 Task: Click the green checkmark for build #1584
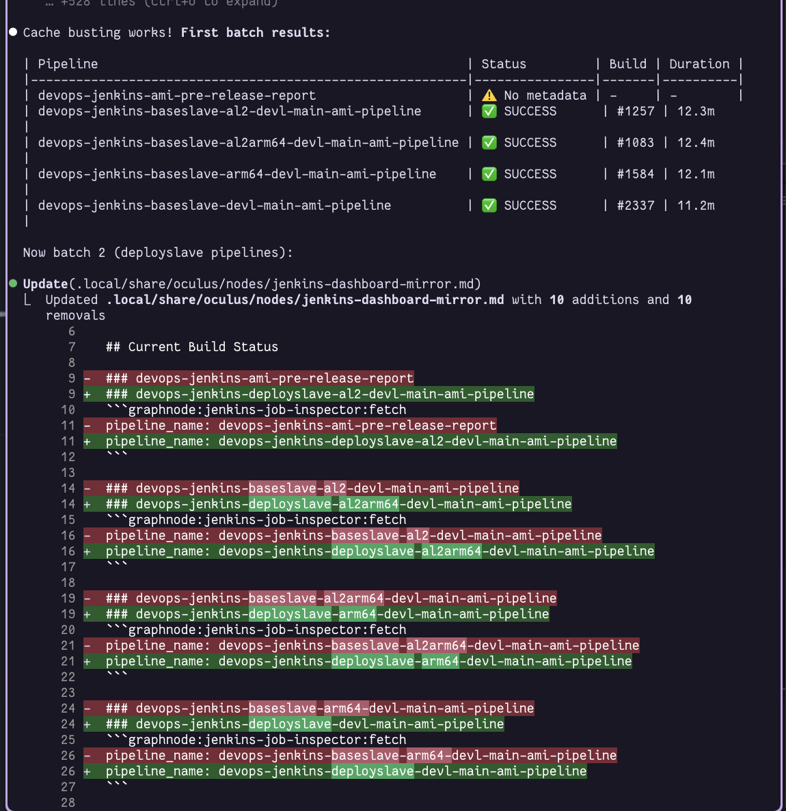click(489, 174)
